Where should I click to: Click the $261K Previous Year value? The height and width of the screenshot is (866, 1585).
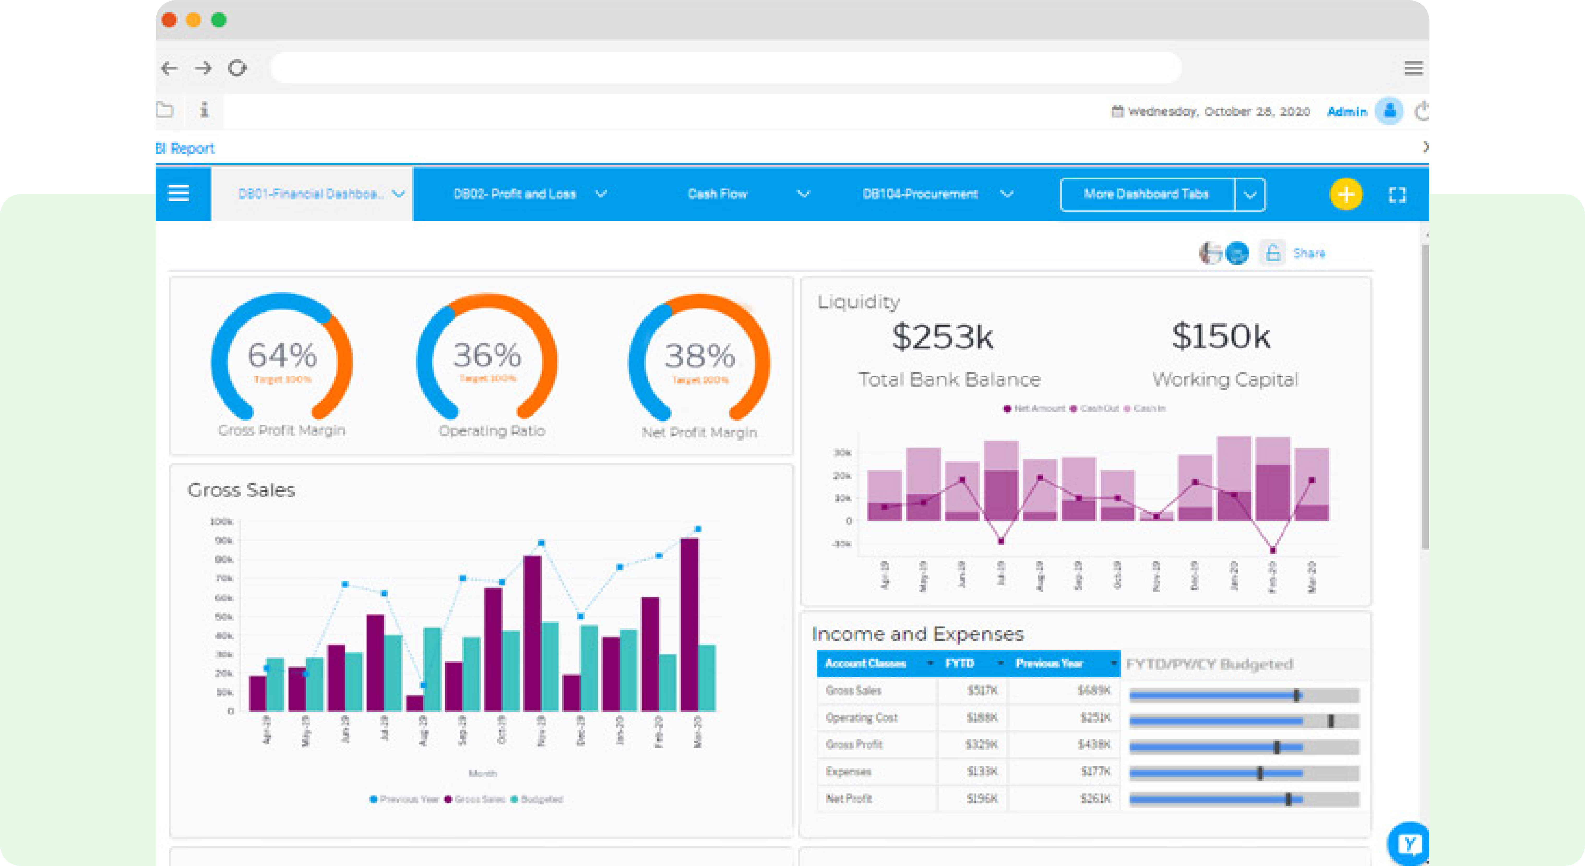(1095, 799)
